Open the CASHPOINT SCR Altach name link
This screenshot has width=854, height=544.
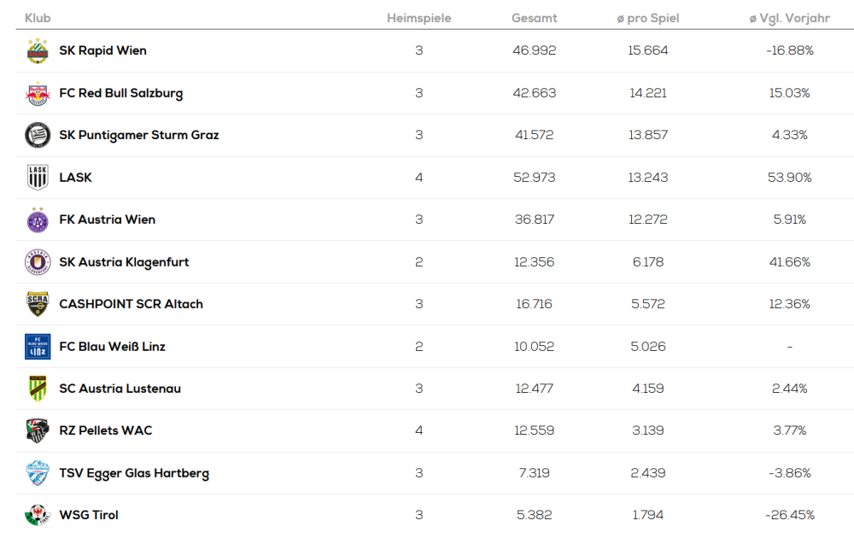131,304
